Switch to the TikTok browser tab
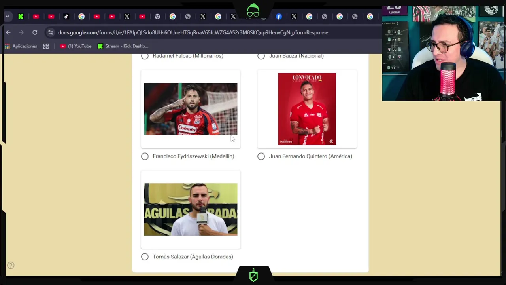 click(66, 17)
